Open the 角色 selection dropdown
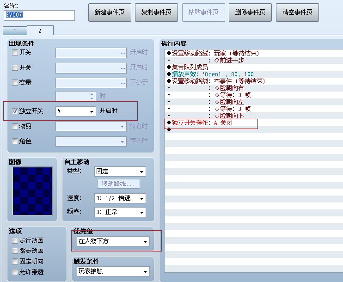This screenshot has width=343, height=282. pyautogui.click(x=91, y=141)
